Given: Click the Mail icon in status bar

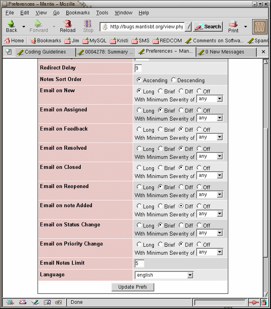Looking at the screenshot, I should pos(23,302).
